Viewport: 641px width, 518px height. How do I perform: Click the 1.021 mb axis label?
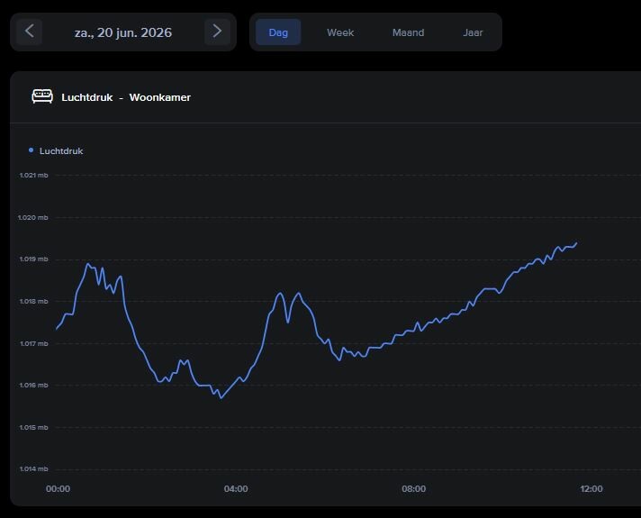(x=33, y=175)
